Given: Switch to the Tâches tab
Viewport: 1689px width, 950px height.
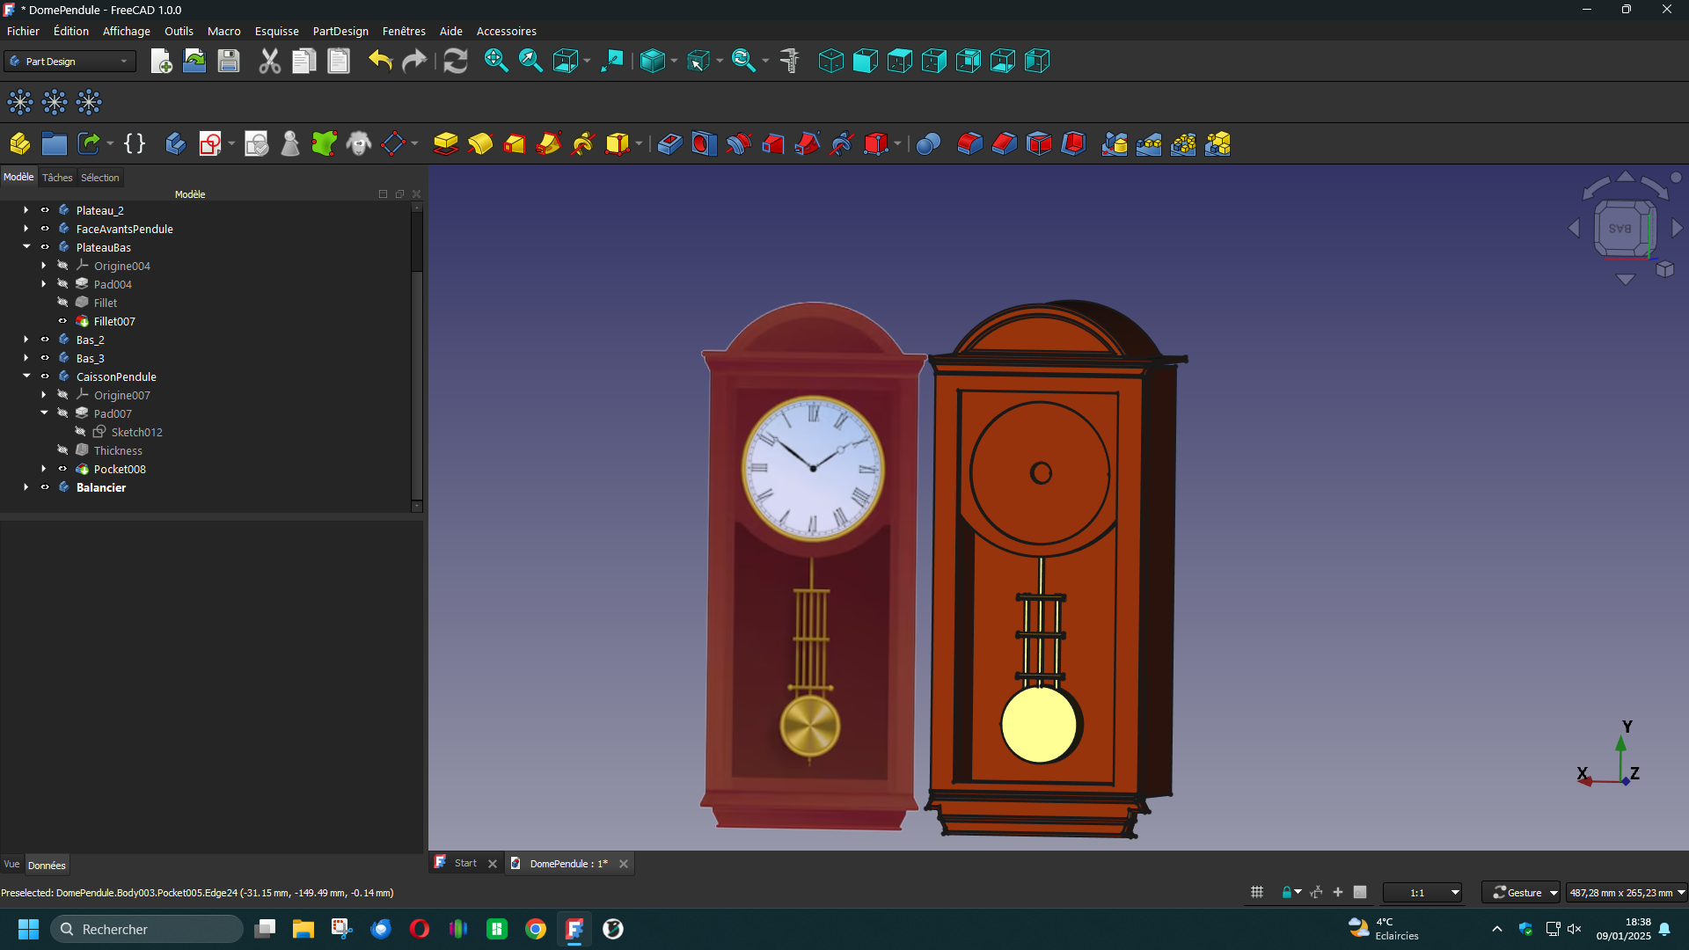Looking at the screenshot, I should coord(57,178).
